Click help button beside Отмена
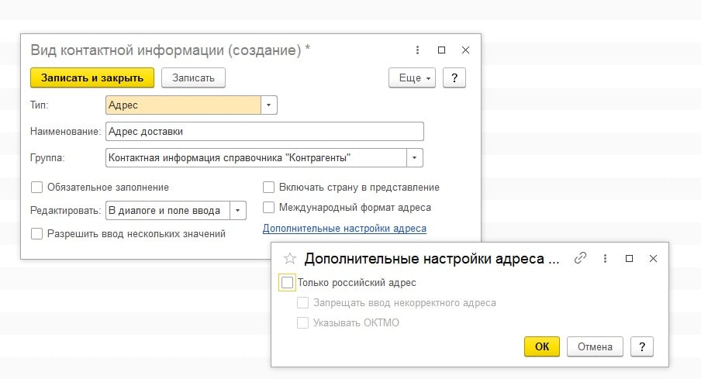 (642, 346)
